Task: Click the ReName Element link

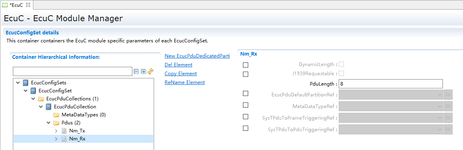Action: [x=185, y=82]
